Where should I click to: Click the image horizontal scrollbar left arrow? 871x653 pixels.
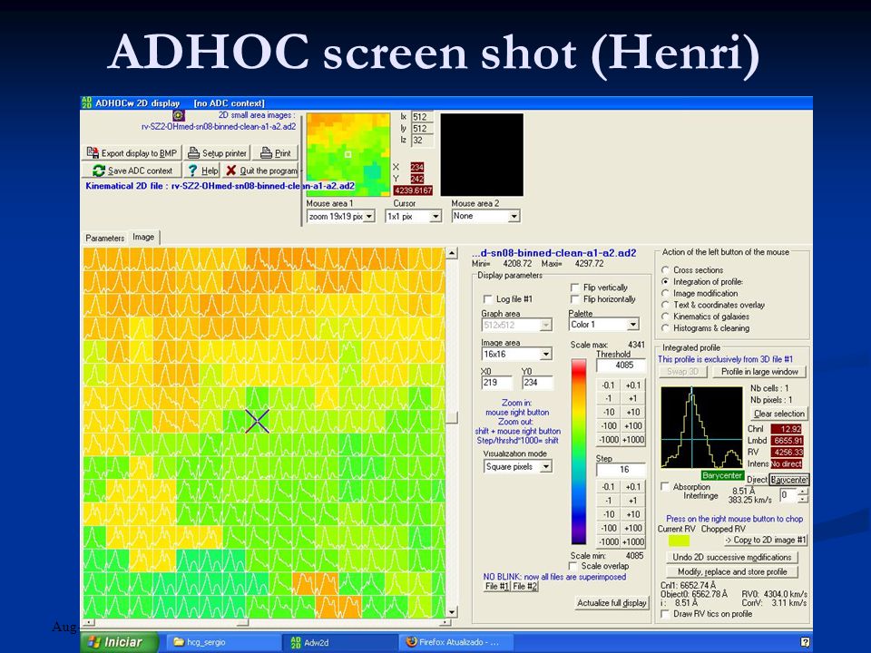89,622
